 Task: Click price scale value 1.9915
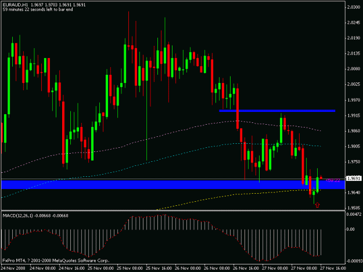tap(354, 115)
